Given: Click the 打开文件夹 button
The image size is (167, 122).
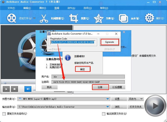Looking at the screenshot, I should pyautogui.click(x=136, y=107).
